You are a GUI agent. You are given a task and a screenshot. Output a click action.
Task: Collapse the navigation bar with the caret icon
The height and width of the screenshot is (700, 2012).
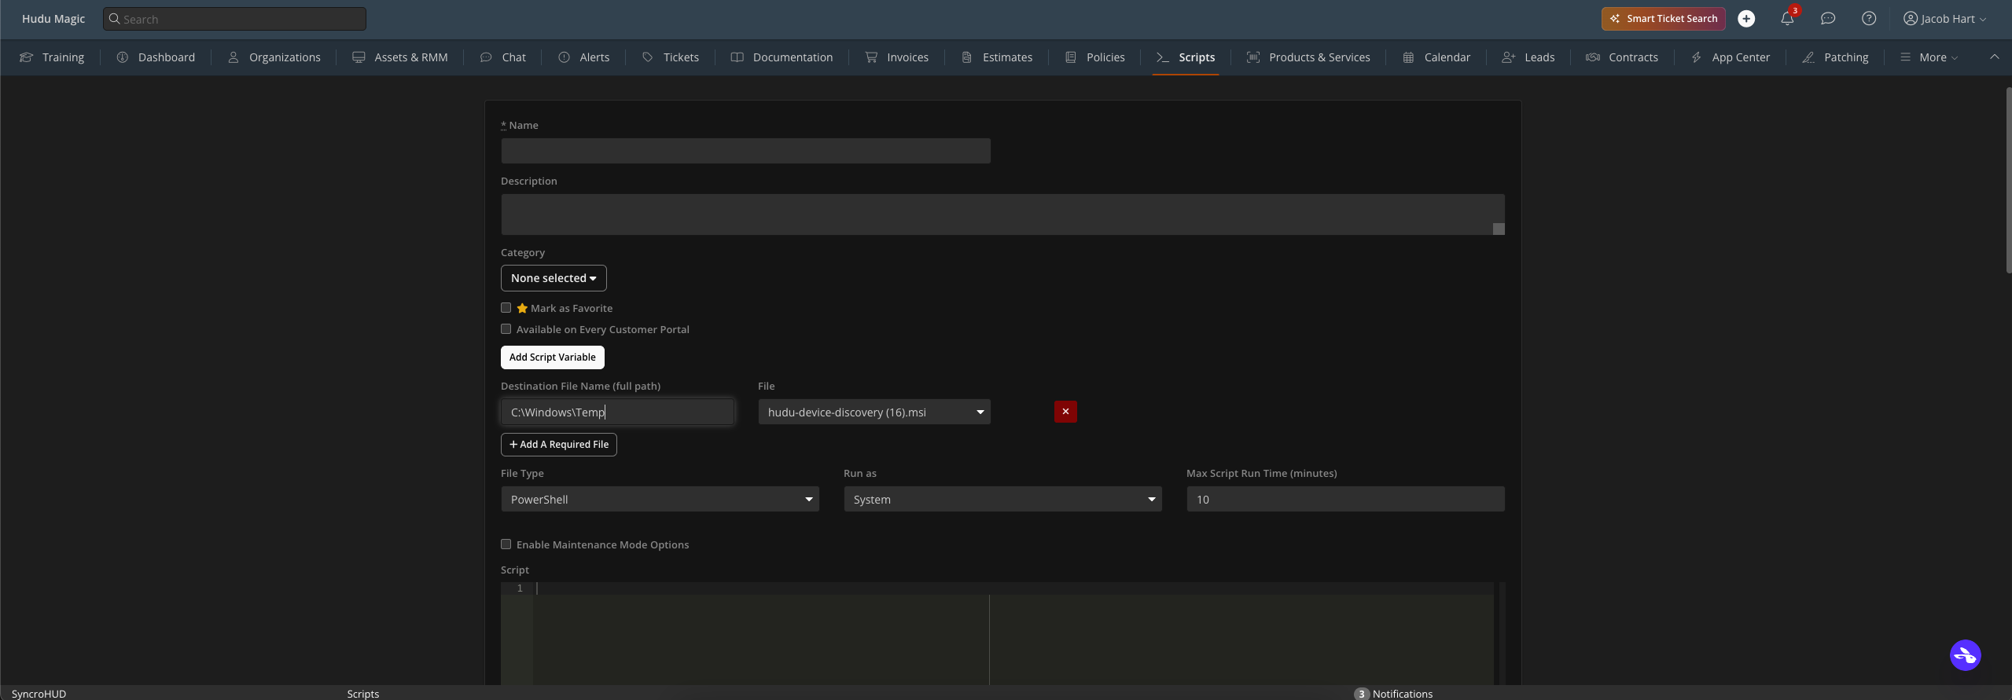[x=1994, y=57]
